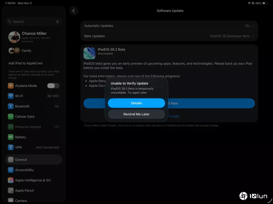This screenshot has width=273, height=204.
Task: Open Battery settings icon
Action: [x=11, y=137]
